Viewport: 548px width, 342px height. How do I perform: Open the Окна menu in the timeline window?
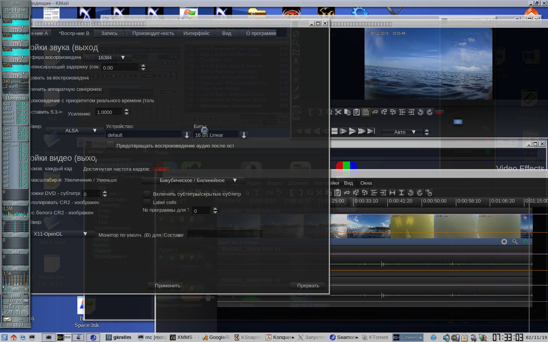click(x=366, y=183)
